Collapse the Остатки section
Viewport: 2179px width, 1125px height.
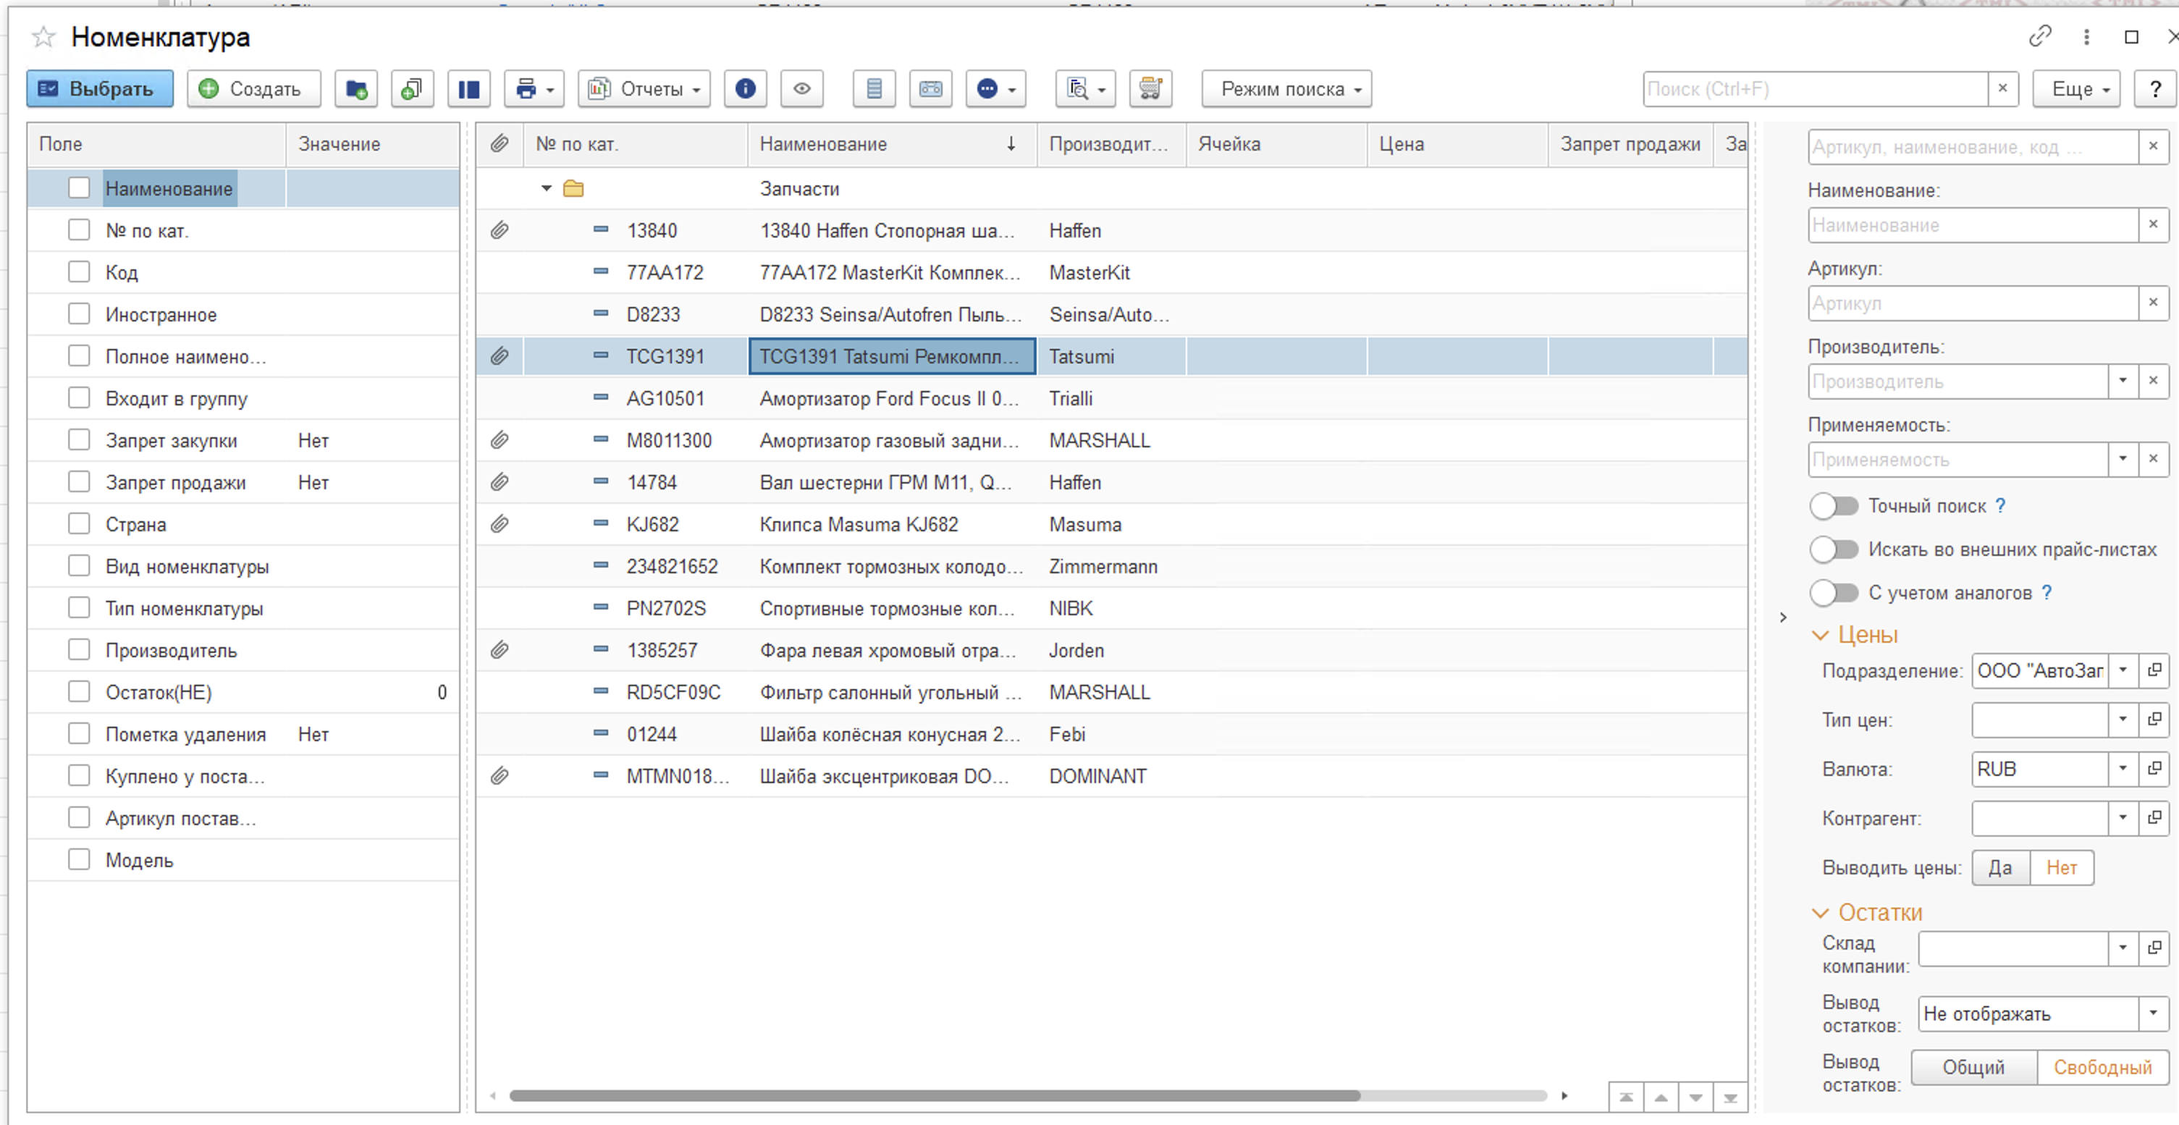click(1821, 913)
